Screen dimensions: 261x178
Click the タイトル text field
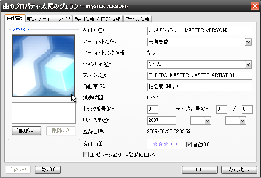click(199, 31)
